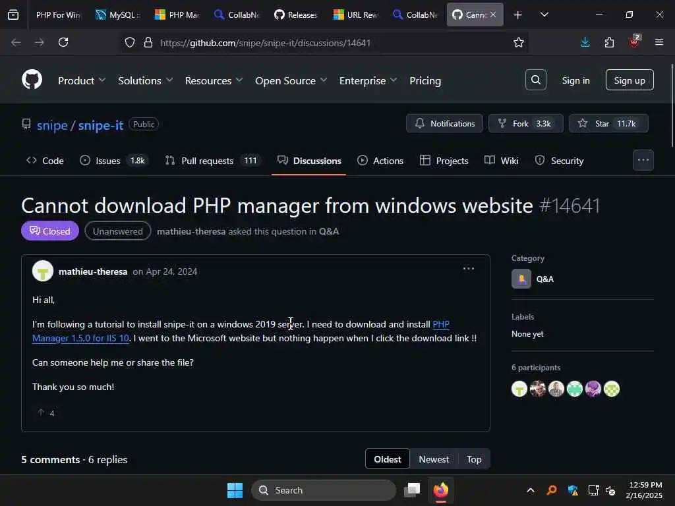This screenshot has width=675, height=506.
Task: Open the Windows Start button
Action: click(x=235, y=490)
